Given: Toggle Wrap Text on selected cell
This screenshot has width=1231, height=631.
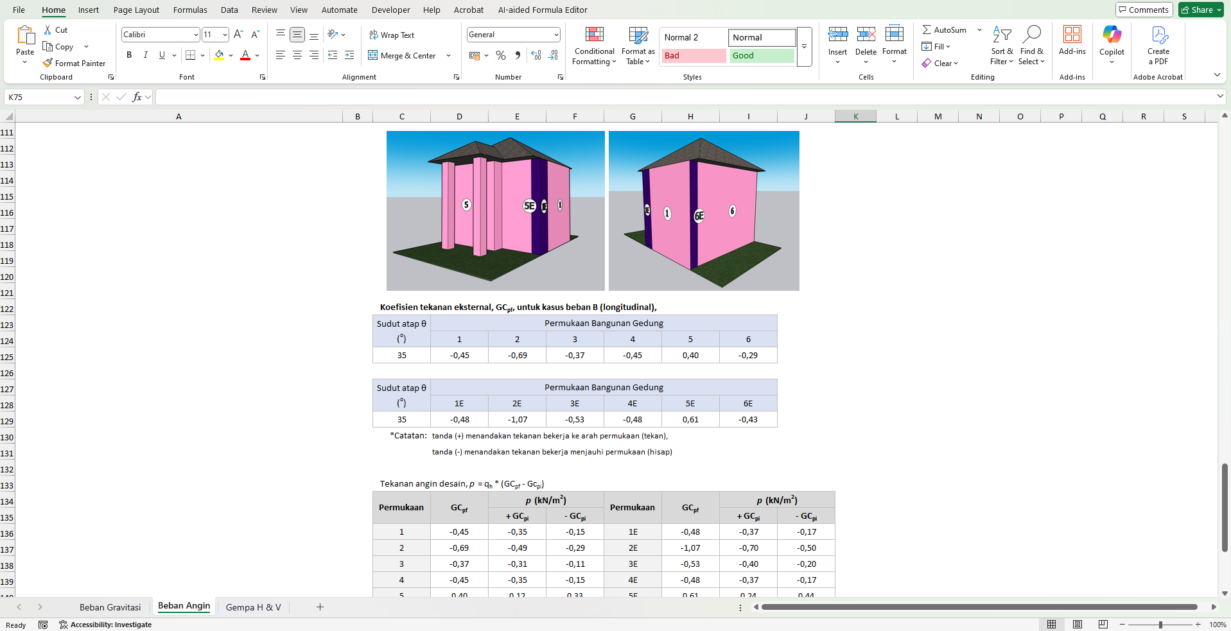Looking at the screenshot, I should pos(392,35).
